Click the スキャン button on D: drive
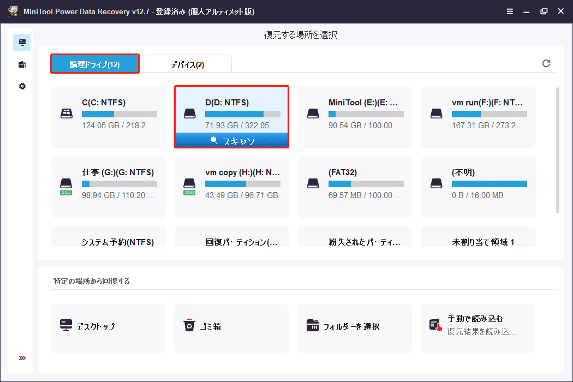 point(231,140)
